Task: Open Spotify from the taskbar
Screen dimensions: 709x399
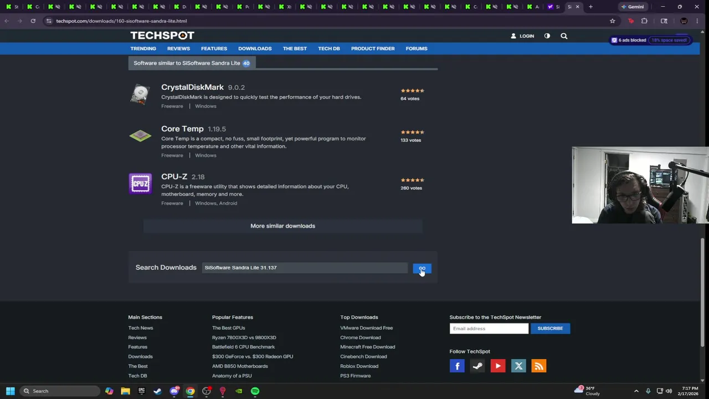Action: 255,391
